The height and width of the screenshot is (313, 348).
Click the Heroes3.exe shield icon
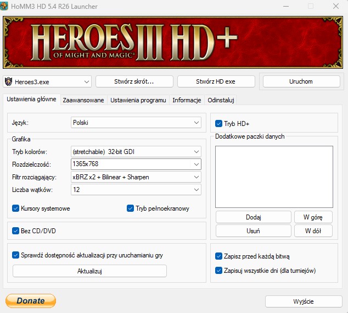coord(9,81)
